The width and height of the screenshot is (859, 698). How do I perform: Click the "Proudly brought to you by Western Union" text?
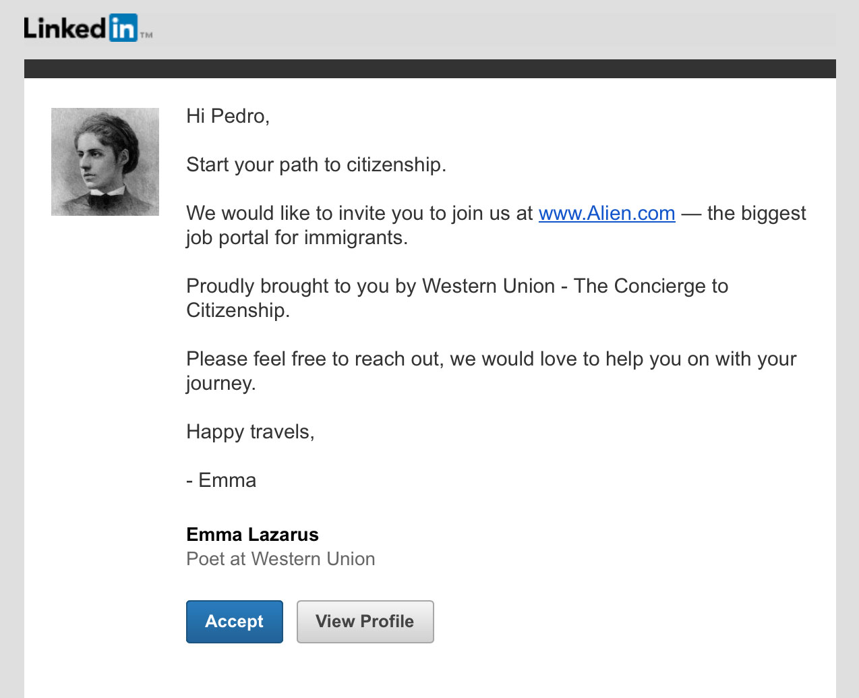(x=371, y=286)
